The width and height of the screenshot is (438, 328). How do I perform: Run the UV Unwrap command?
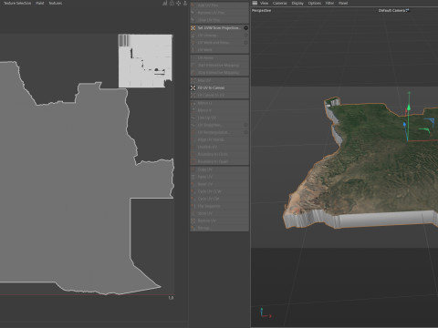point(219,36)
